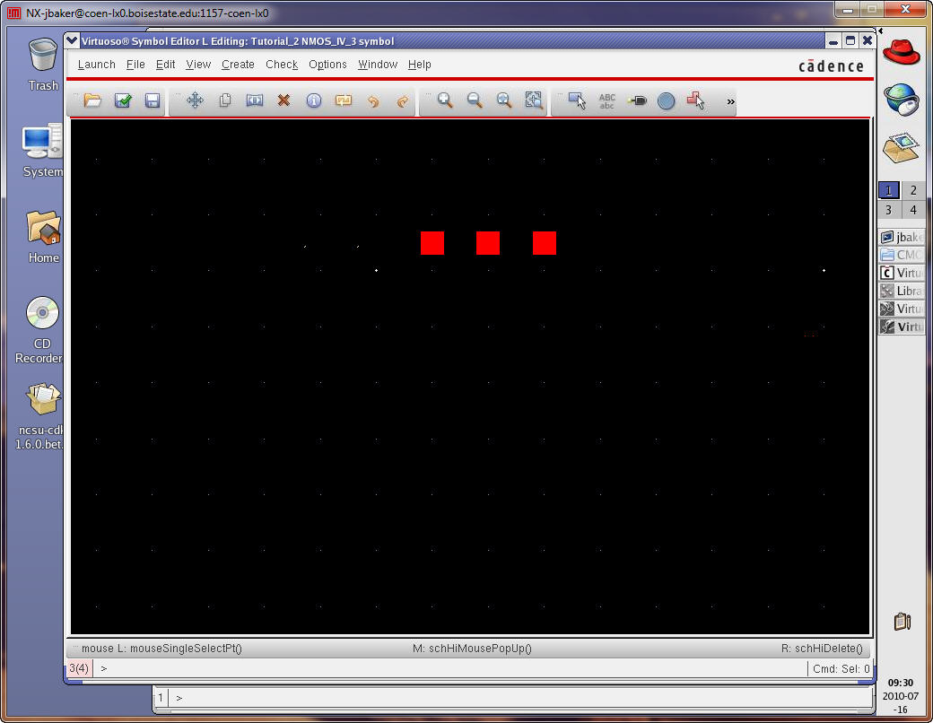Select the Move tool icon
The height and width of the screenshot is (723, 933).
click(x=196, y=100)
